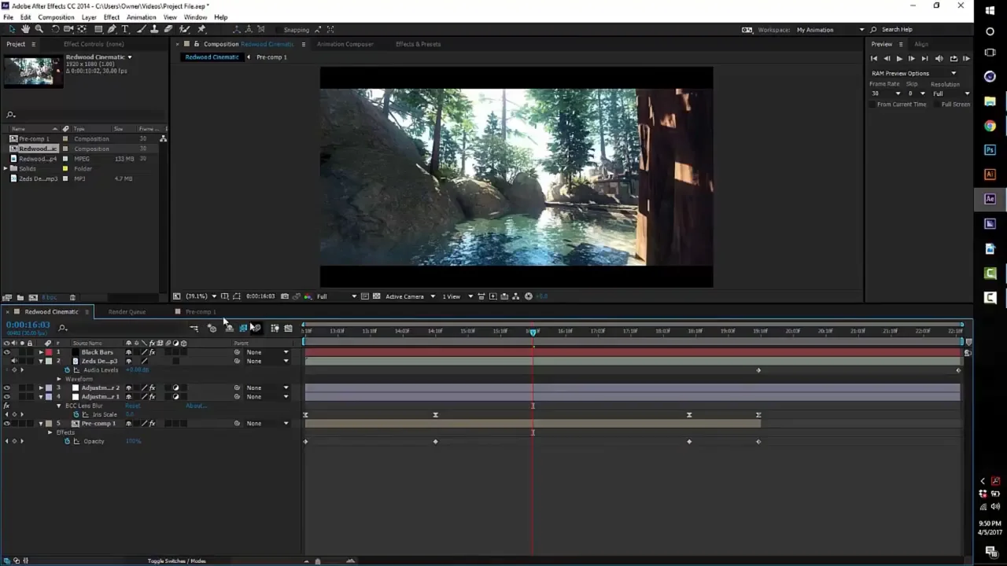Select the Rotation tool
The width and height of the screenshot is (1007, 566).
(x=55, y=29)
